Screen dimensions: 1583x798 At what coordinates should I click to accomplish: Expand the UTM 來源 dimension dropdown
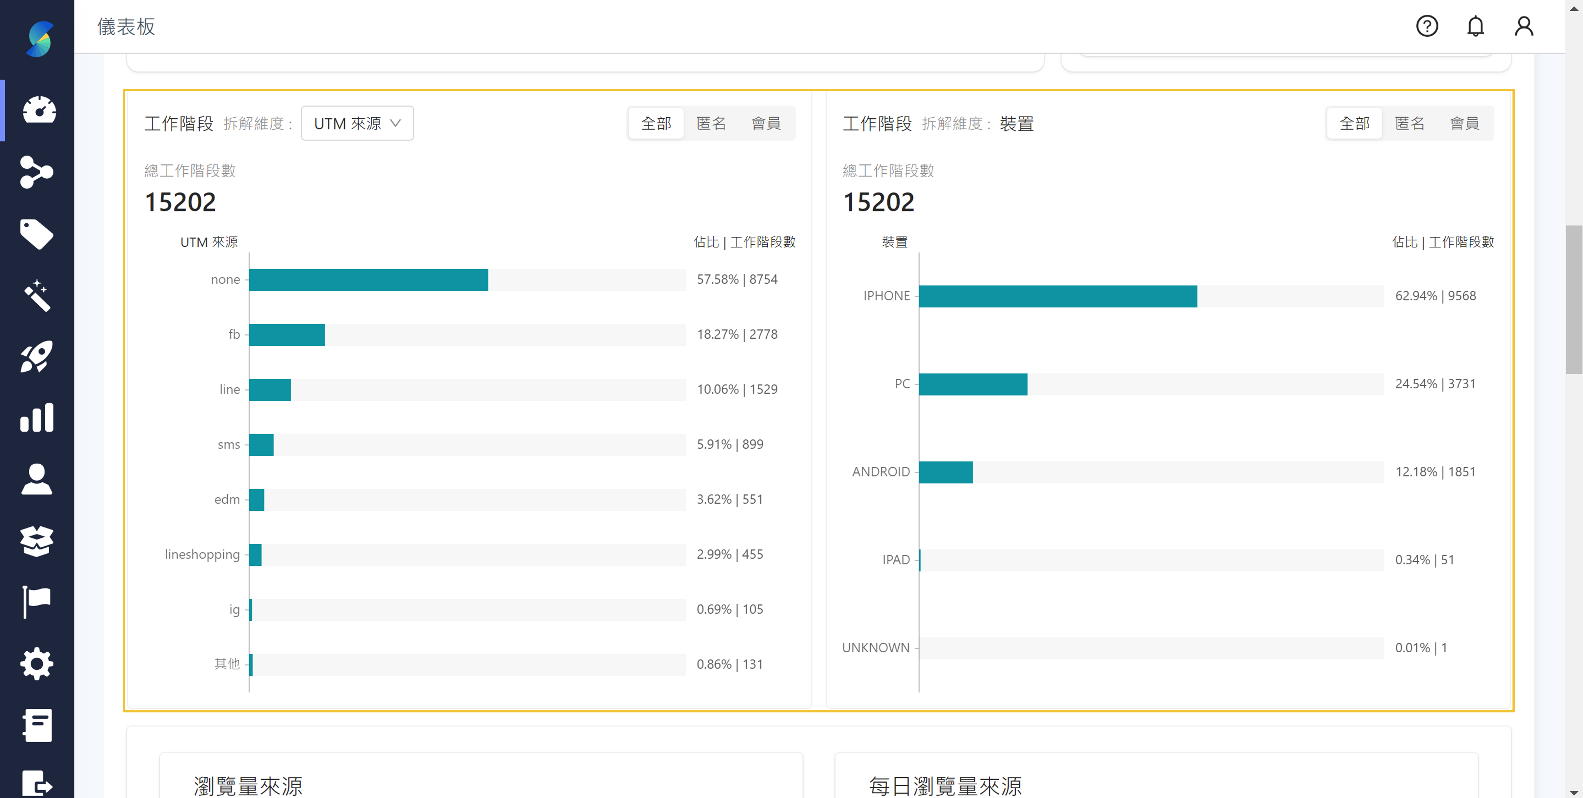[x=357, y=123]
